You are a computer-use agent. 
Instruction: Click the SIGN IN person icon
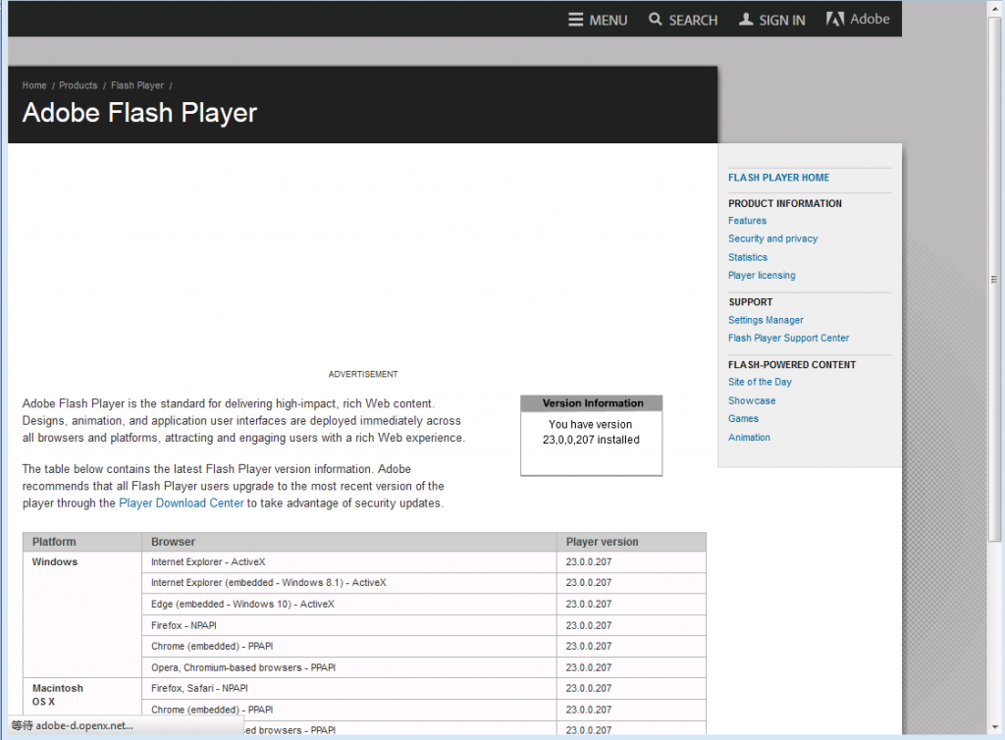[x=746, y=20]
